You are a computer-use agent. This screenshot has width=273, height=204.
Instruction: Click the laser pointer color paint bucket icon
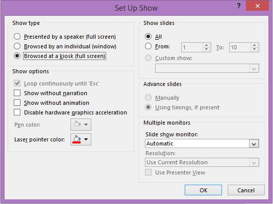(x=77, y=139)
